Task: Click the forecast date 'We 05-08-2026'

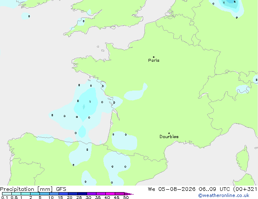Action: 171,189
